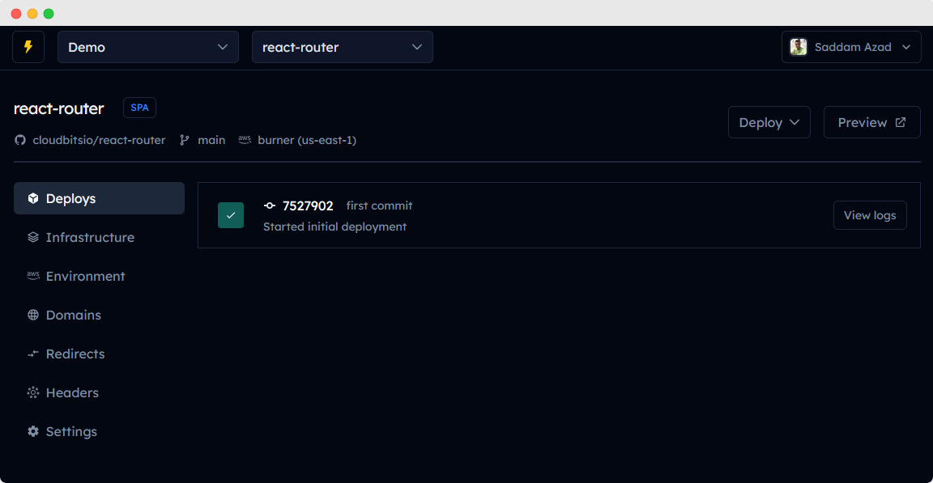This screenshot has height=483, width=933.
Task: Click the GitHub icon beside the repo name
Action: (20, 140)
